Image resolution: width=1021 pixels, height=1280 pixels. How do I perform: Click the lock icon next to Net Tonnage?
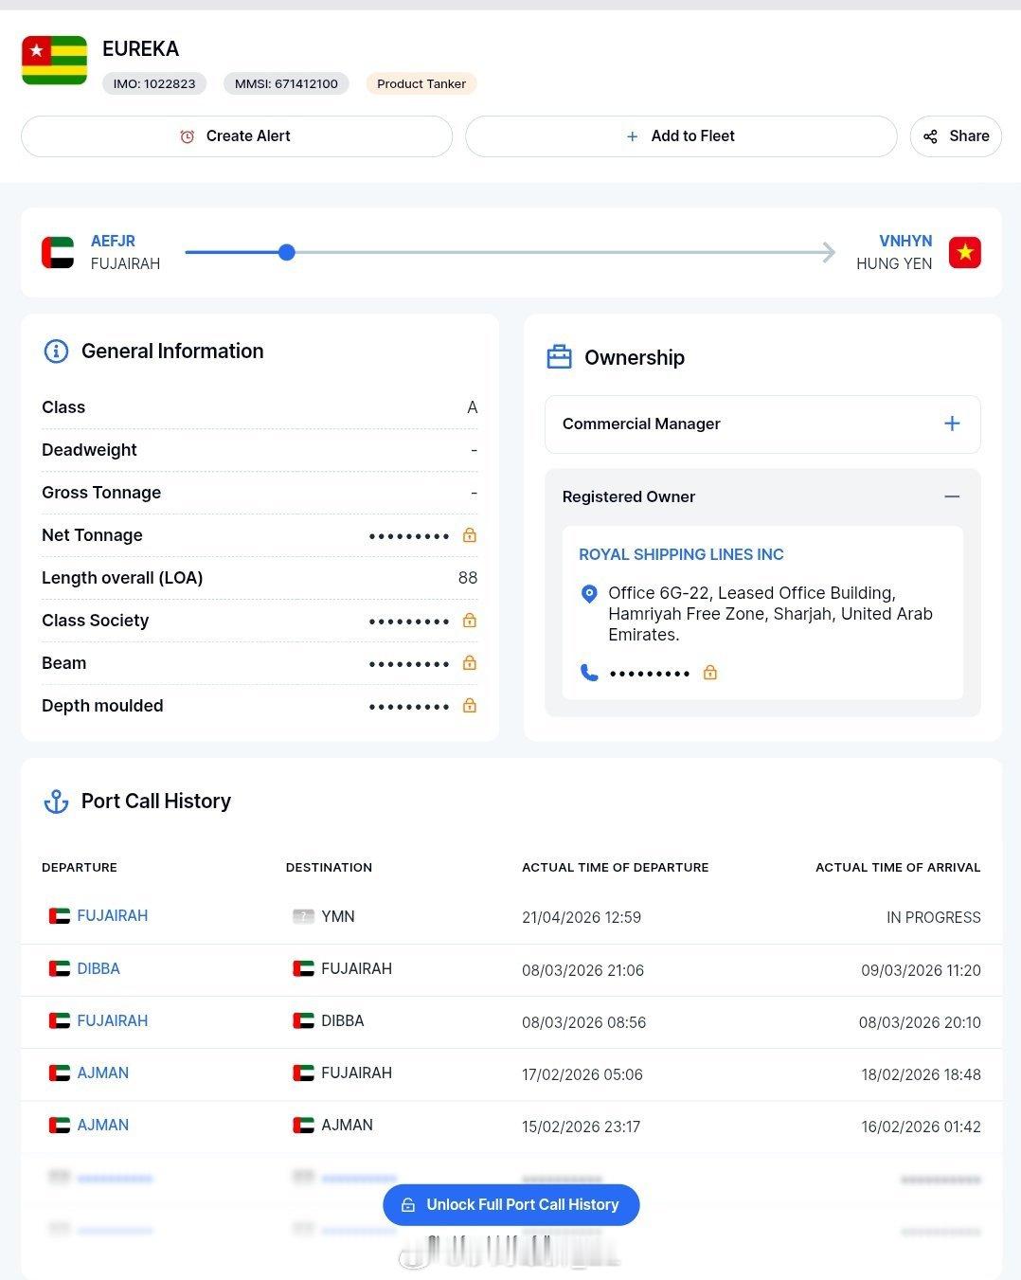(469, 535)
